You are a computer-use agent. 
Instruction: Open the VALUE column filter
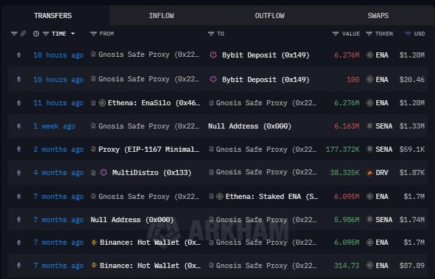(x=336, y=34)
